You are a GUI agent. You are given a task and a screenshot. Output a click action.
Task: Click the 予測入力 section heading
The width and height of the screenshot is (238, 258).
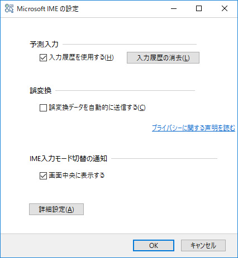(x=44, y=45)
